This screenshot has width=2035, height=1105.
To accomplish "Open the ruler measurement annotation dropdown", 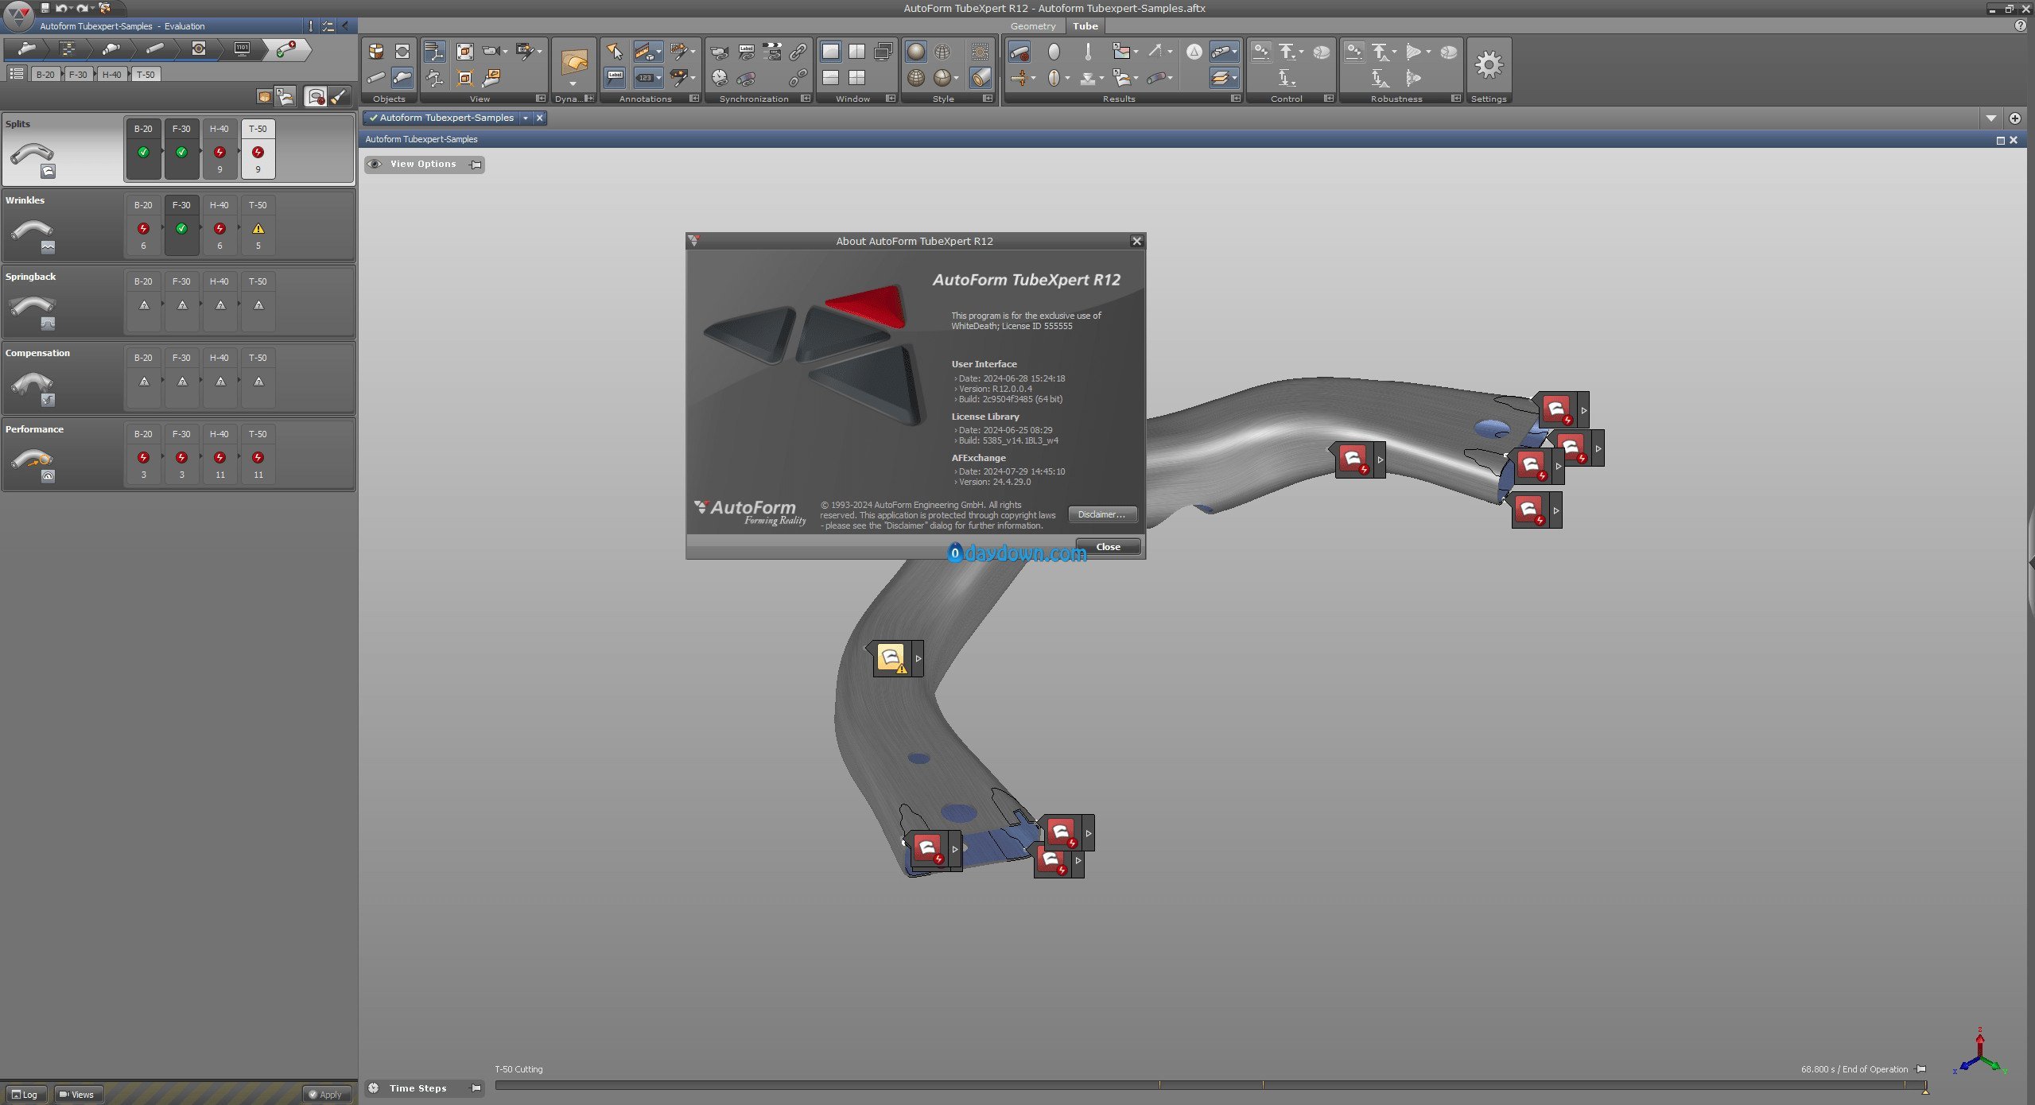I will coord(659,52).
